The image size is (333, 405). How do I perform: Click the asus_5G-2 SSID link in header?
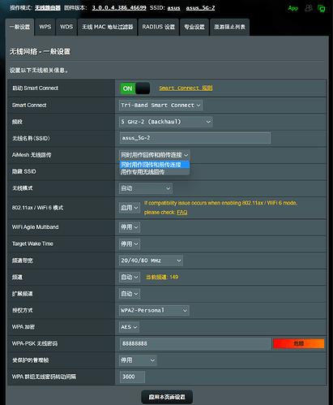200,8
